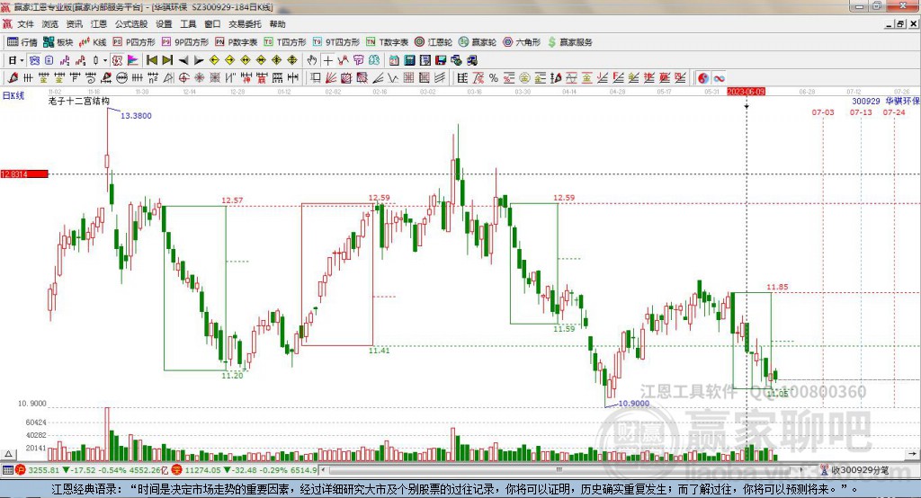921x498 pixels.
Task: Select the red pencil draw tool
Action: point(13,77)
